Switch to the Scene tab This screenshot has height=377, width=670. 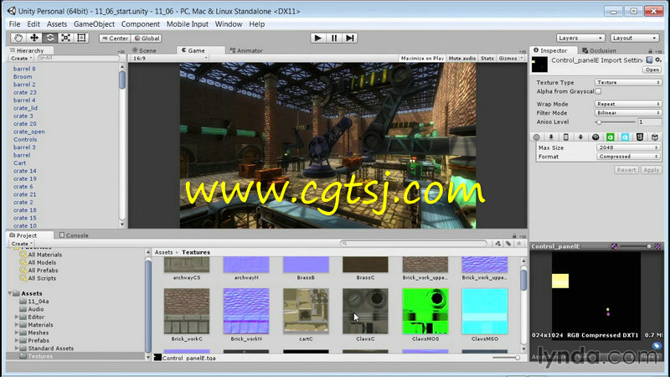click(x=144, y=50)
